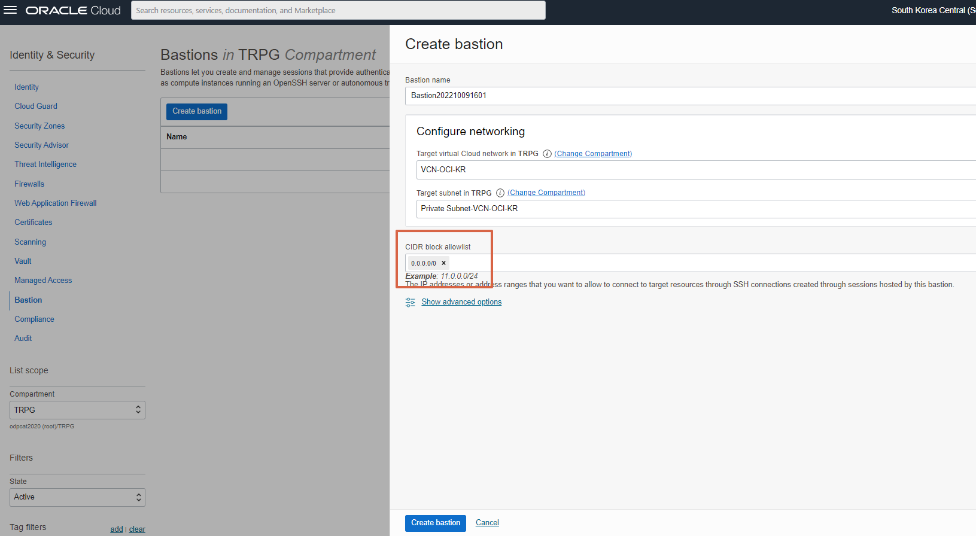Expand the TRPG Compartment dropdown
This screenshot has width=976, height=536.
[77, 410]
